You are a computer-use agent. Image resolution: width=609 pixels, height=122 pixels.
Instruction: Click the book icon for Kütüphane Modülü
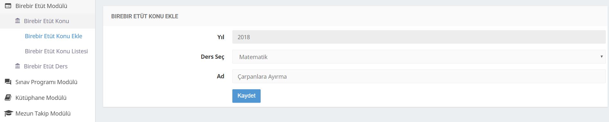point(8,98)
